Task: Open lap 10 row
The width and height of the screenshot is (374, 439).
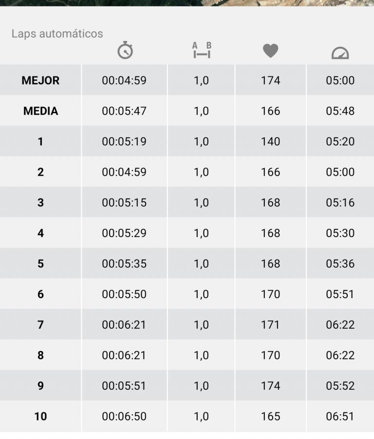Action: click(187, 416)
